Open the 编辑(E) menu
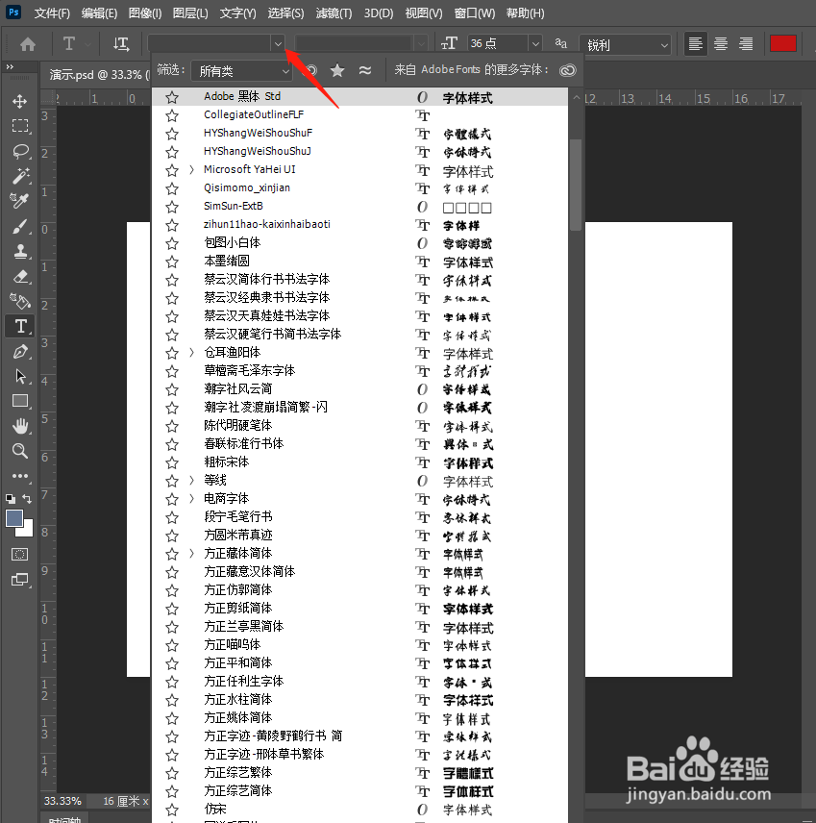The height and width of the screenshot is (823, 816). click(x=99, y=13)
